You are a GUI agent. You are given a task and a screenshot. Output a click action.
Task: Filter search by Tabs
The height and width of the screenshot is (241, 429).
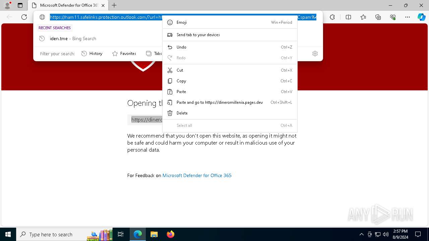coord(154,54)
